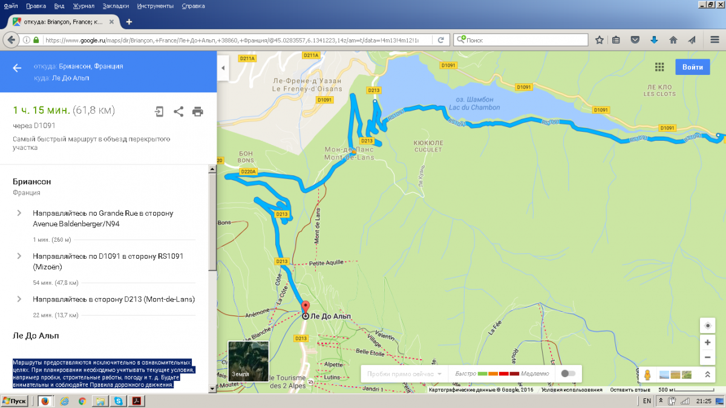
Task: Drop the Street View pegman icon
Action: tap(647, 374)
